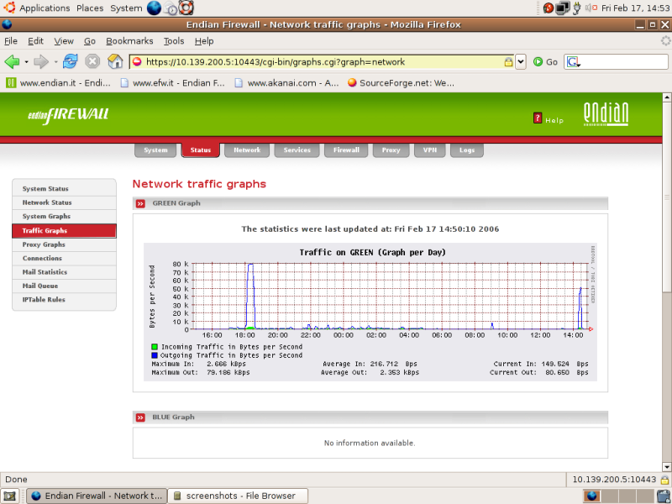The height and width of the screenshot is (504, 672).
Task: Open the Go menu
Action: (x=90, y=41)
